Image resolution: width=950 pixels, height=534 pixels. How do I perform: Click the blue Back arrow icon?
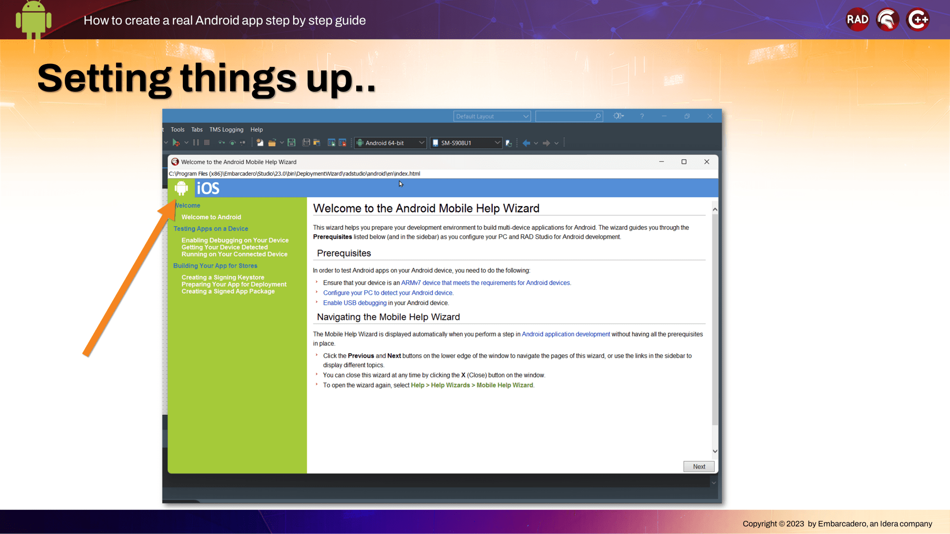click(x=526, y=143)
